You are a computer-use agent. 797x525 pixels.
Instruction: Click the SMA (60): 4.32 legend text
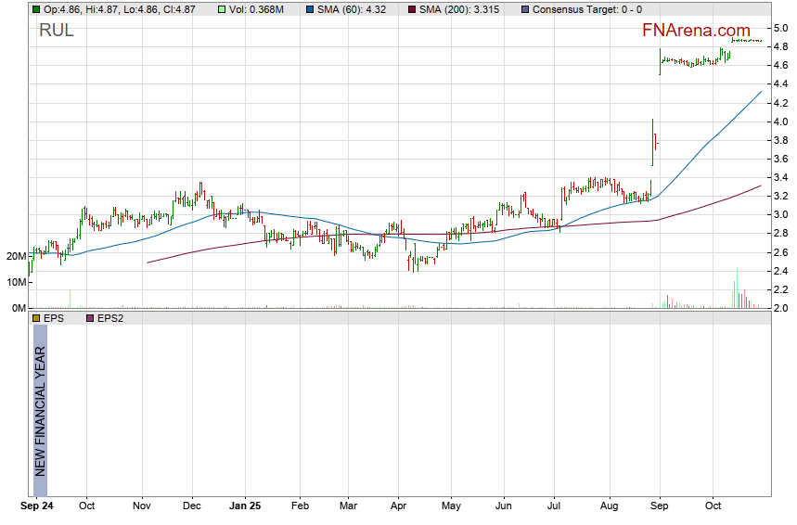(353, 9)
